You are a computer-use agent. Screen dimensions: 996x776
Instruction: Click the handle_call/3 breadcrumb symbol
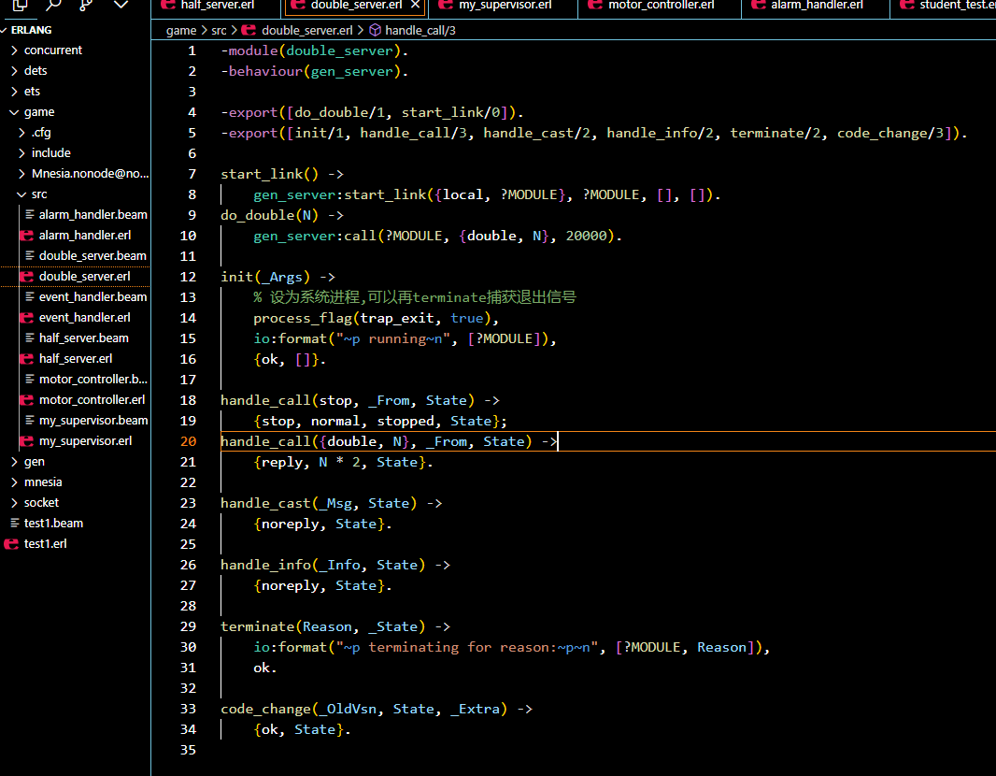[420, 31]
